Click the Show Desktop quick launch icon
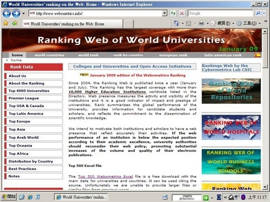This screenshot has width=270, height=202. (x=22, y=197)
